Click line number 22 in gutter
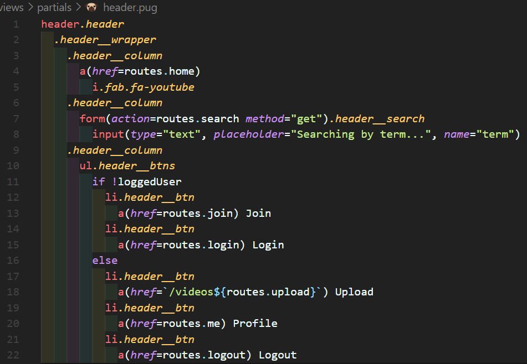This screenshot has height=364, width=527. tap(13, 355)
